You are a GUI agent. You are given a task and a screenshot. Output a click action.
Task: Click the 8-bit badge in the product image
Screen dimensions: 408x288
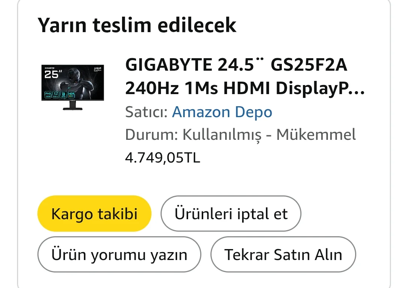pyautogui.click(x=63, y=95)
